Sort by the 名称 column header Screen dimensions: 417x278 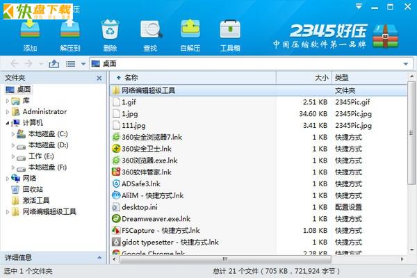193,78
